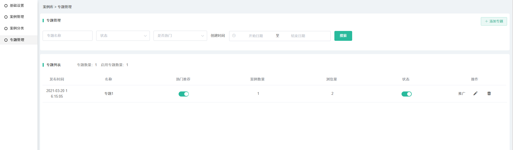Click the 开始日期 date field
Viewport: 513px width, 150px height.
pyautogui.click(x=256, y=36)
